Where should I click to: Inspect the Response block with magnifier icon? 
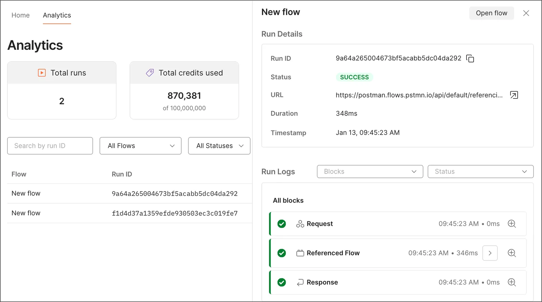coord(512,282)
